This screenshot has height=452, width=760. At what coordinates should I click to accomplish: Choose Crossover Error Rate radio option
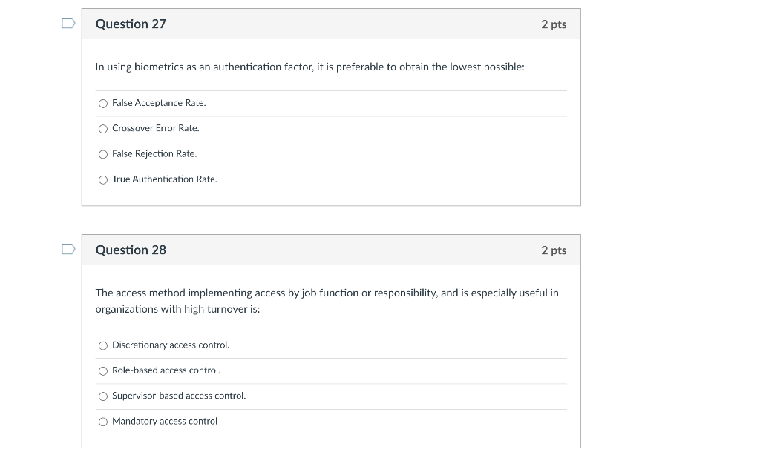(102, 129)
